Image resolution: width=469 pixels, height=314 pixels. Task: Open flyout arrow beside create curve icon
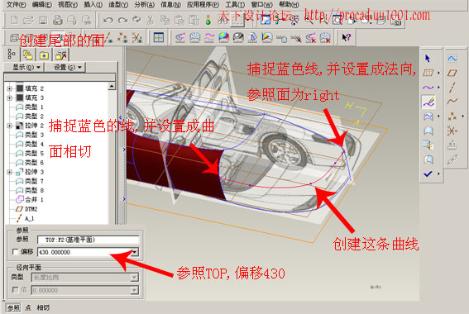tap(438, 88)
